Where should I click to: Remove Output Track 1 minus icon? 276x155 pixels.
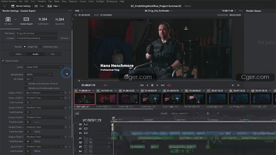click(70, 93)
